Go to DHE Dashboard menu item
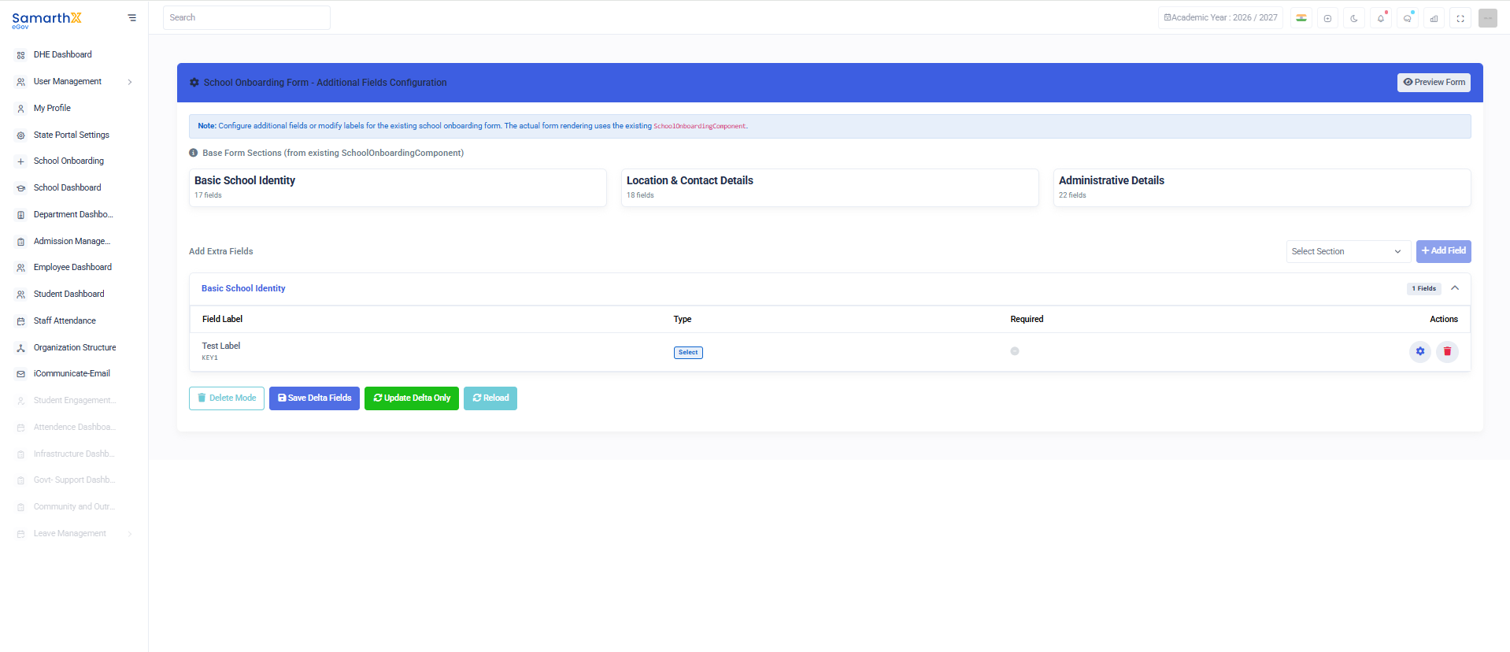The image size is (1510, 652). tap(62, 54)
